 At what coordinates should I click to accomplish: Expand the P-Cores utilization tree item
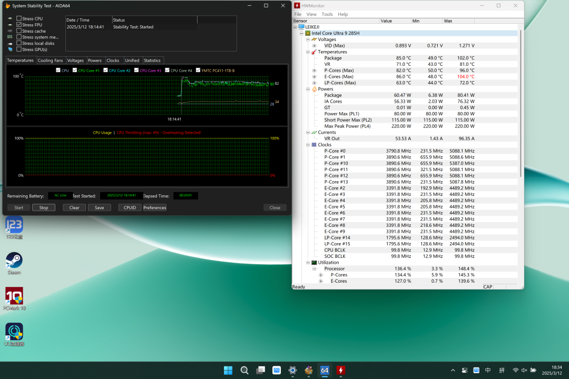point(320,275)
